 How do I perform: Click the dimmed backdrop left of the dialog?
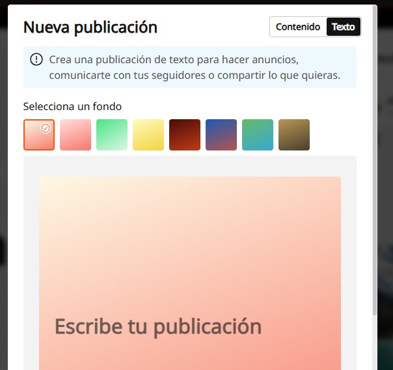tap(3, 195)
